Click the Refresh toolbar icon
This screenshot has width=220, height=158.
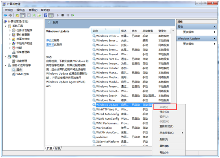coord(34,15)
